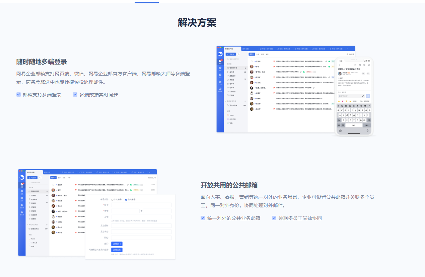The width and height of the screenshot is (425, 277).
Task: Click checkmark icon beside 统一对外的公共业务邮箱
Action: [x=203, y=218]
